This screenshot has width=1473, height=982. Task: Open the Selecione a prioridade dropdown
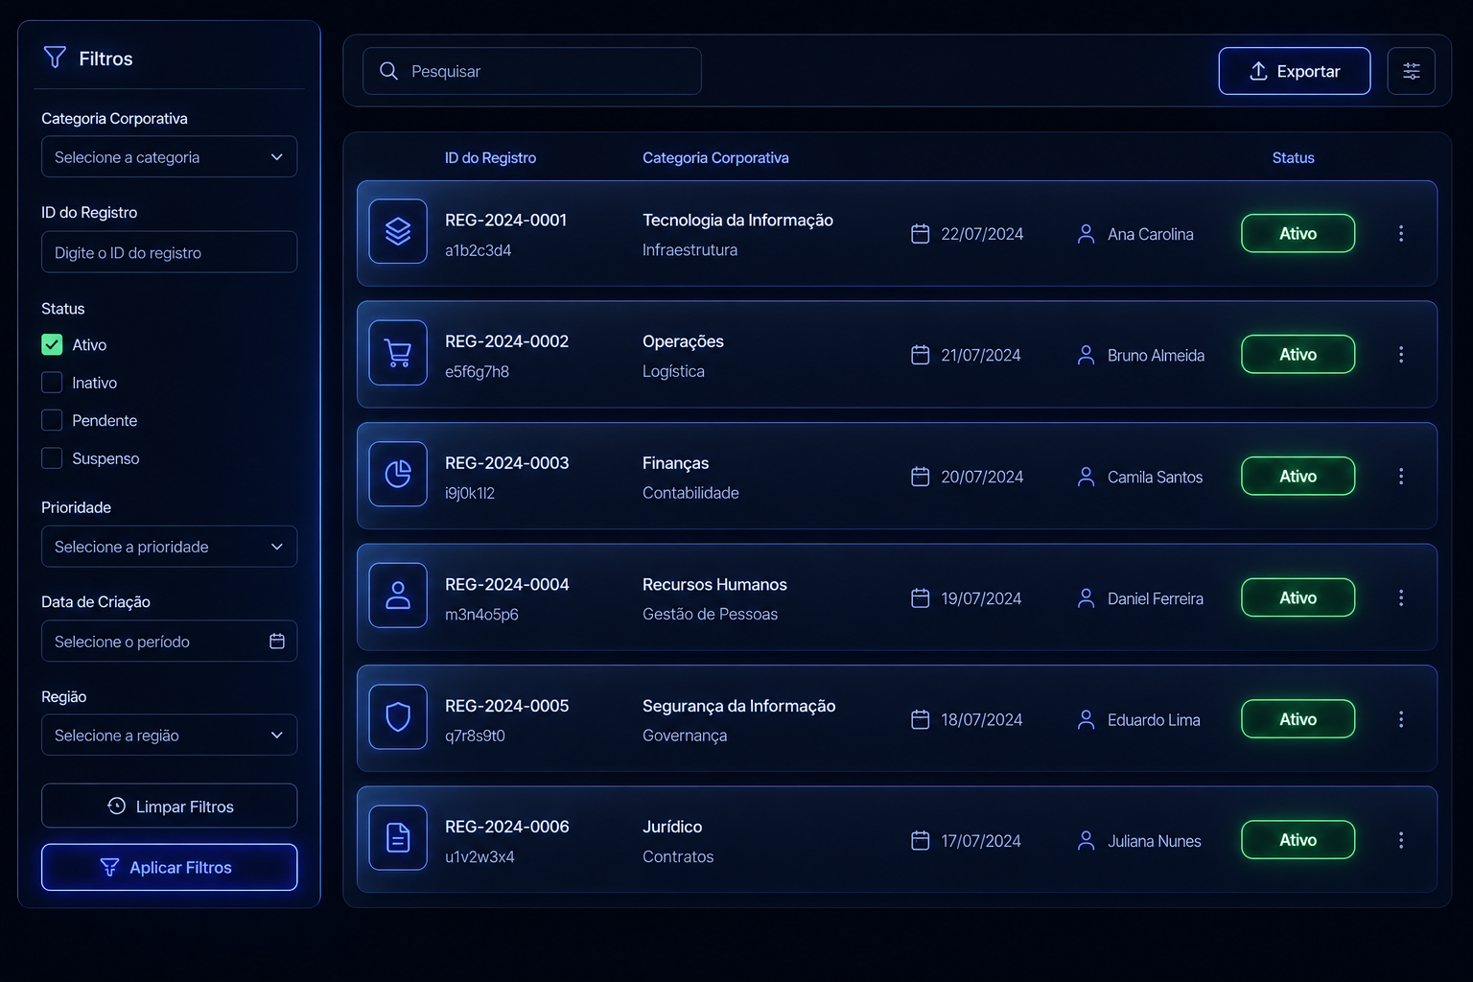[169, 547]
